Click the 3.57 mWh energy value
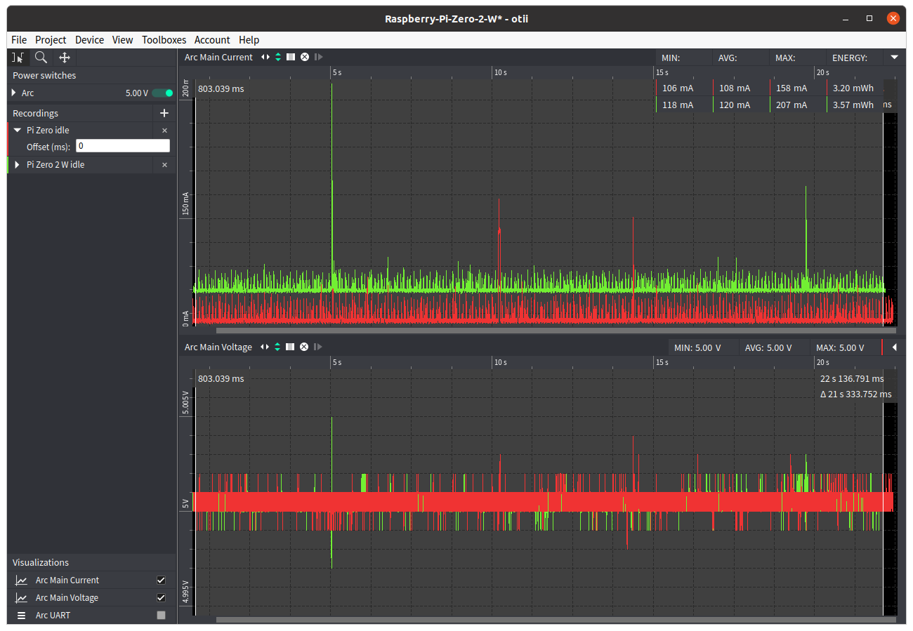The image size is (913, 631). point(853,105)
